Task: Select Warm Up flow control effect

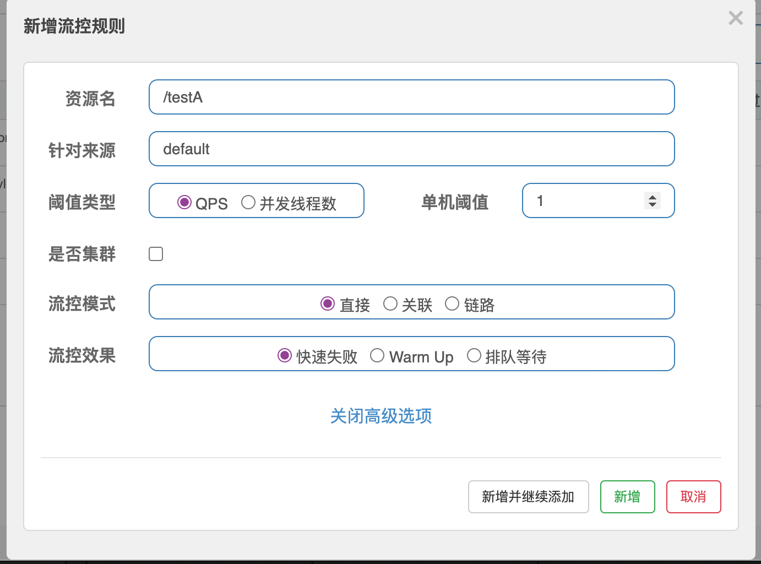Action: click(377, 355)
